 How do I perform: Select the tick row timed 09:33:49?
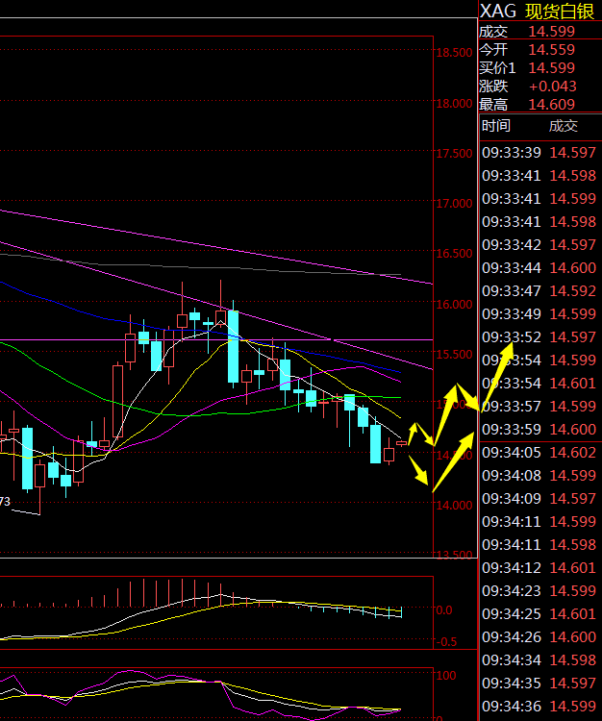click(x=539, y=314)
